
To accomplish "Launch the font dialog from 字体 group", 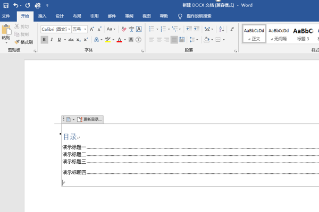I will pyautogui.click(x=142, y=51).
